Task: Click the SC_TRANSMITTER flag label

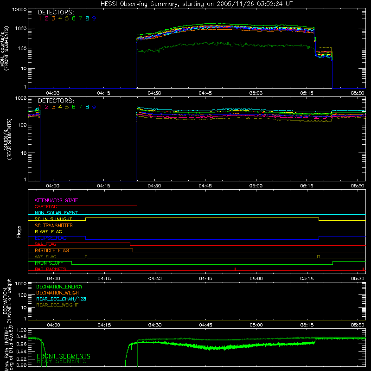Action: [x=54, y=225]
